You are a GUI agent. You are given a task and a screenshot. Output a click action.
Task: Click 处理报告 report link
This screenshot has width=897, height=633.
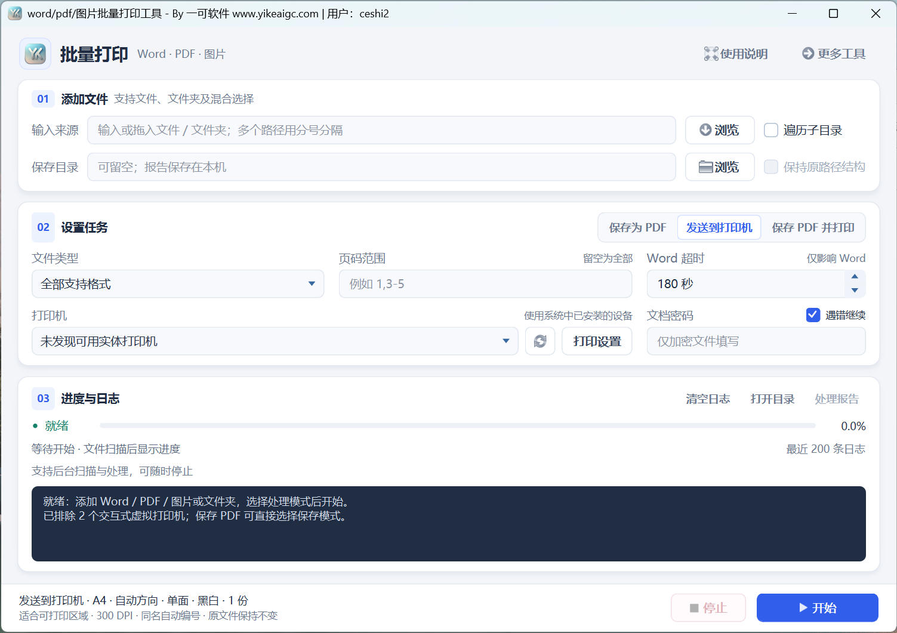[x=837, y=399]
